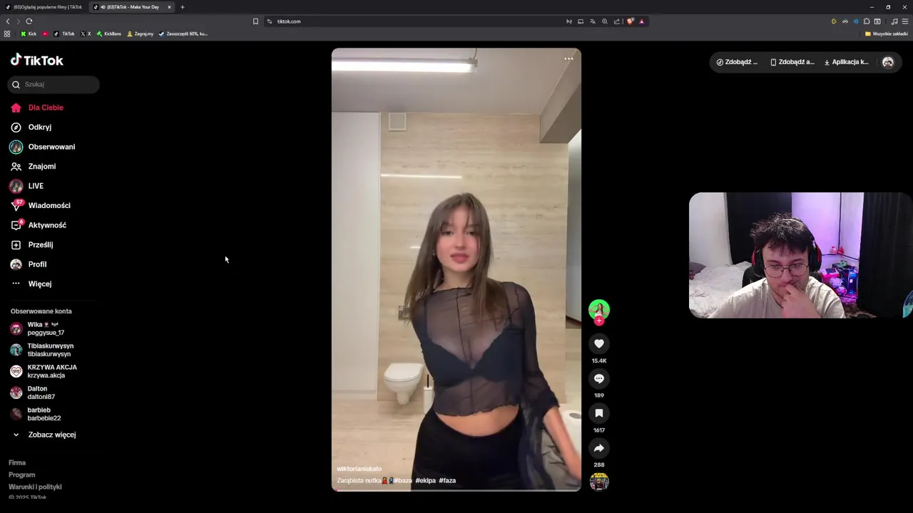This screenshot has width=913, height=513.
Task: Open the YouTube bookmark icon
Action: tap(46, 33)
